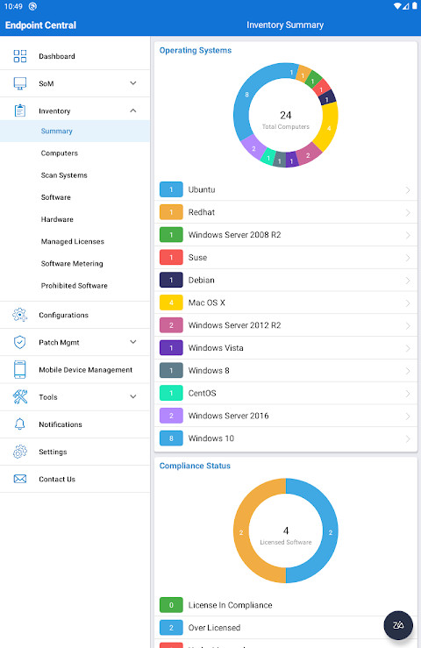
Task: Select the Windows Server 2016 row
Action: 285,416
